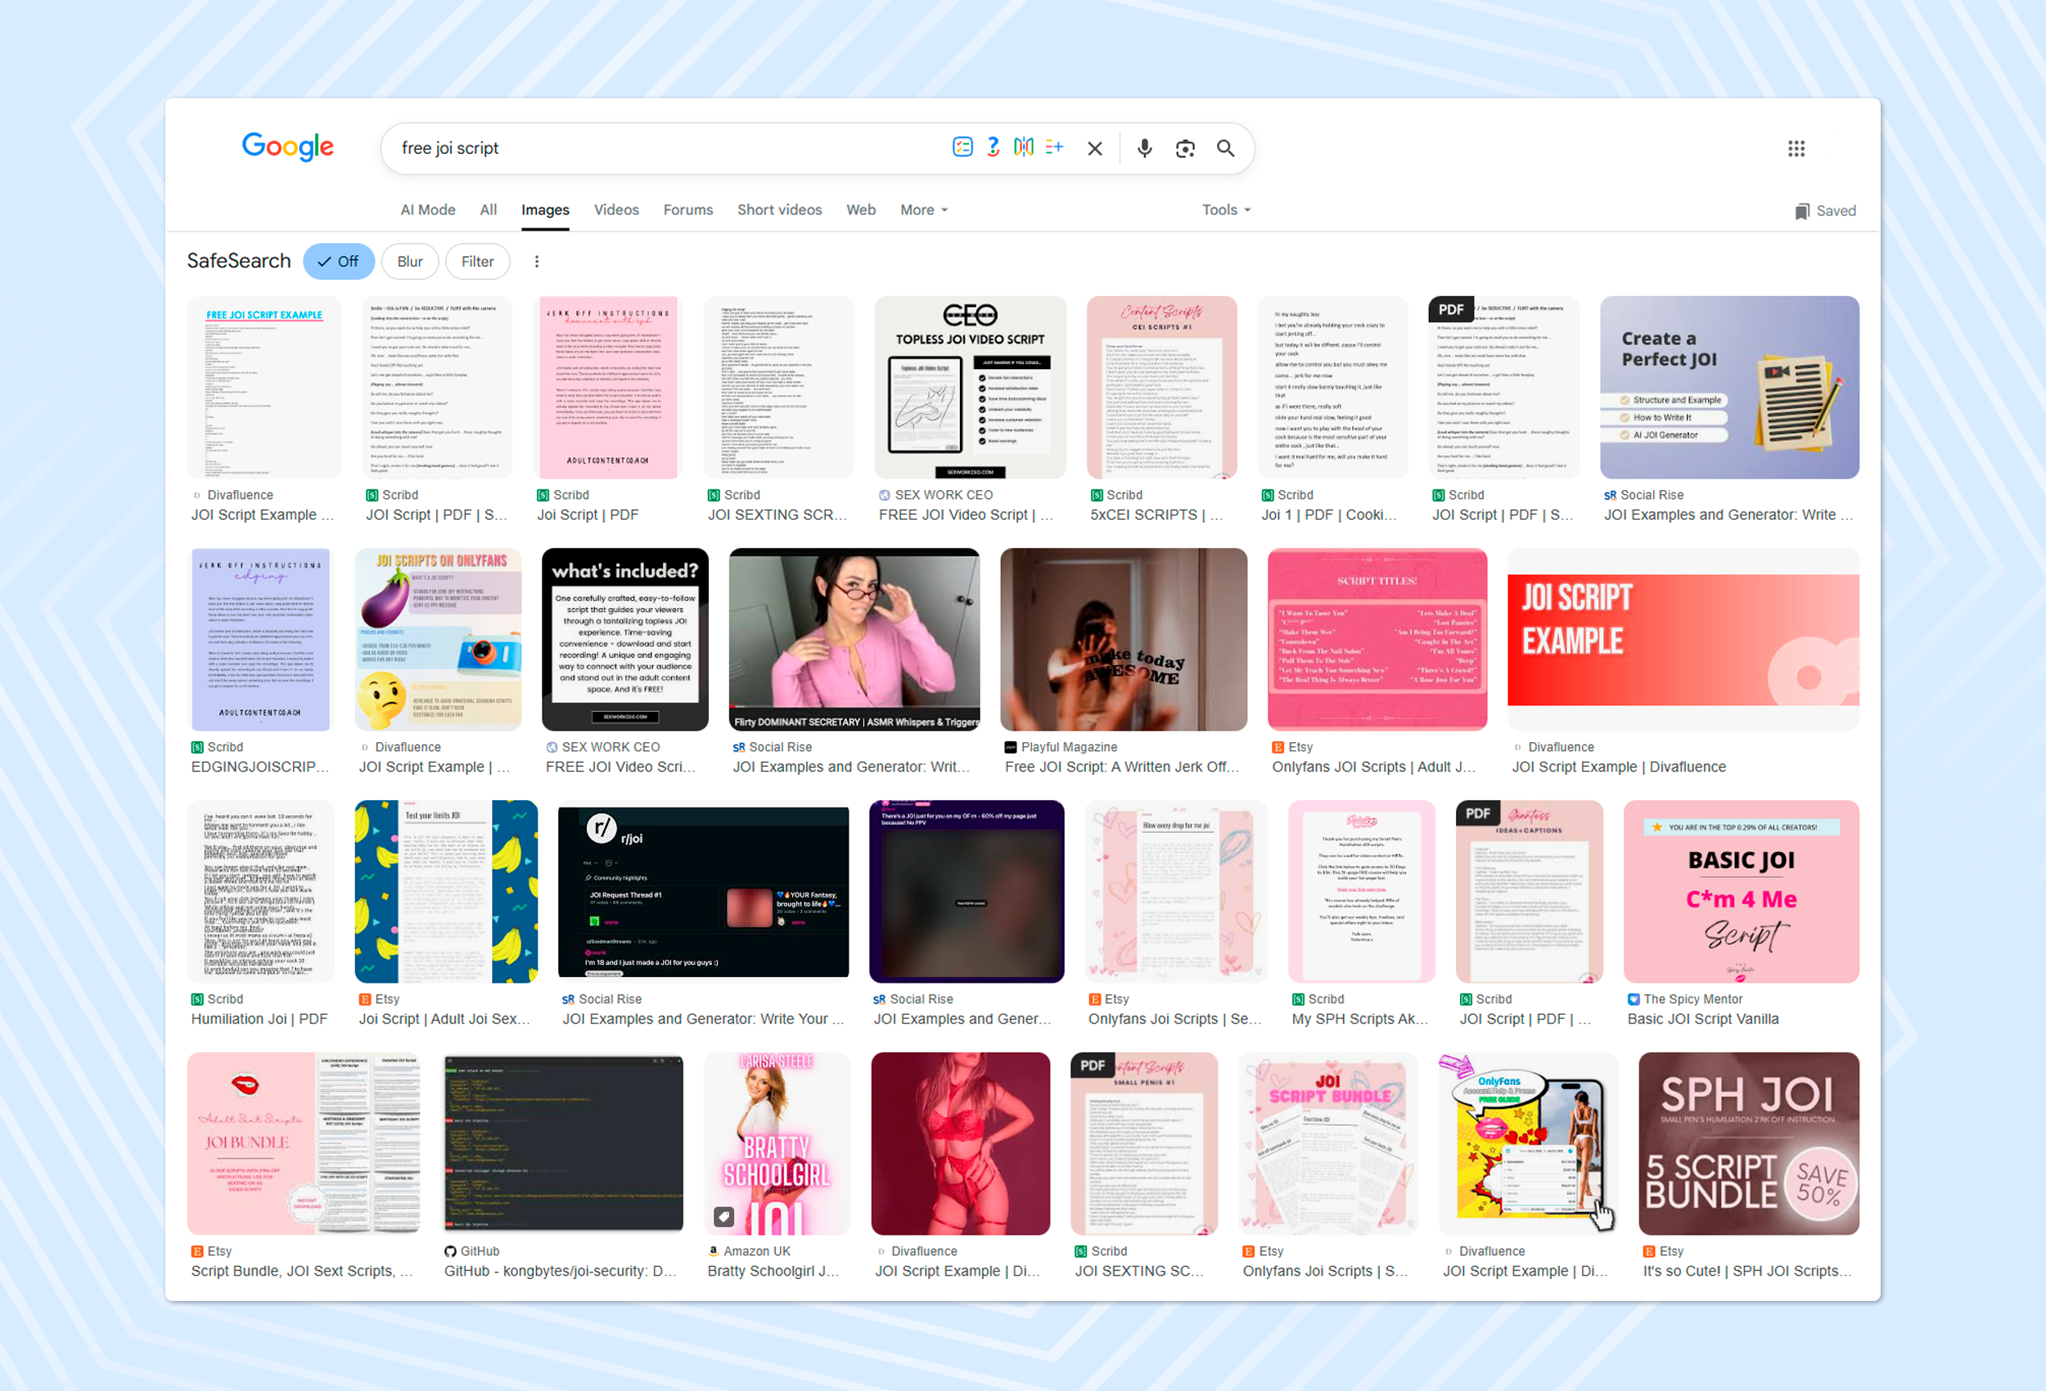Open the Google apps grid
Screen dimensions: 2046x1391
point(1796,148)
